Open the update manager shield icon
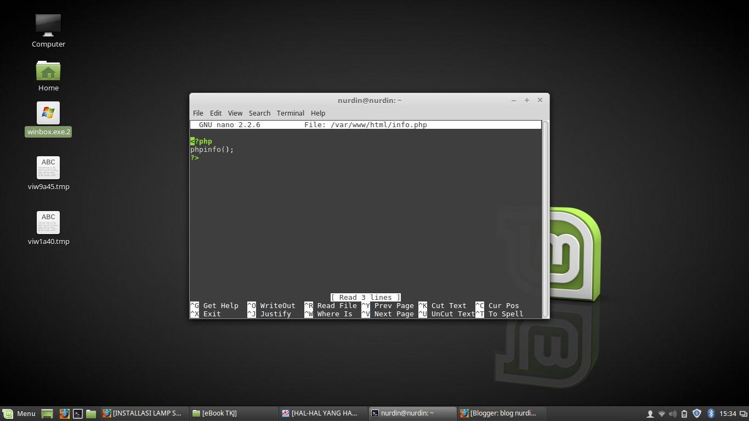Screen dimensions: 749x421 [697, 414]
